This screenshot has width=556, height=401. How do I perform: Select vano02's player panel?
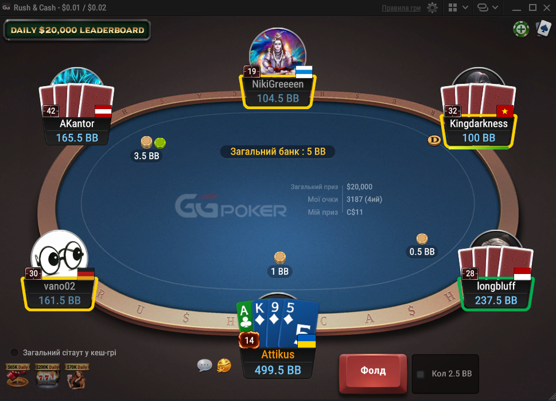point(59,294)
